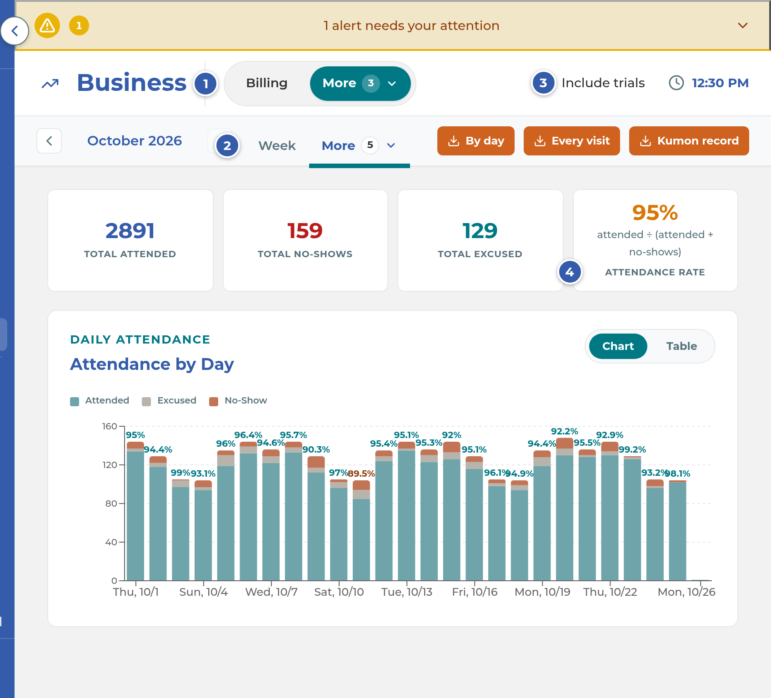This screenshot has height=698, width=771.
Task: Click the 99.2% bar label
Action: [x=632, y=449]
